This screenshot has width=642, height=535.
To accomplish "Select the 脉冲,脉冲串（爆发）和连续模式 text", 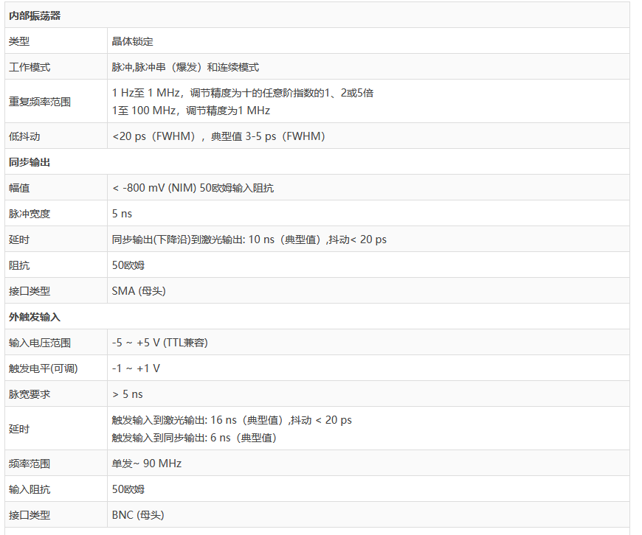I will point(185,67).
